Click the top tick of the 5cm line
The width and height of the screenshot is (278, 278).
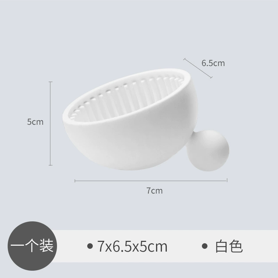(x=50, y=82)
